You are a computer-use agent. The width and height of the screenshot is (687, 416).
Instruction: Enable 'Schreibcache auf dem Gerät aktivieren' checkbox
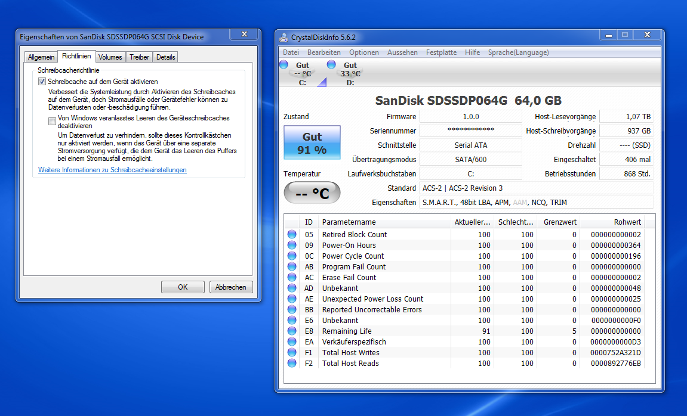[x=42, y=82]
